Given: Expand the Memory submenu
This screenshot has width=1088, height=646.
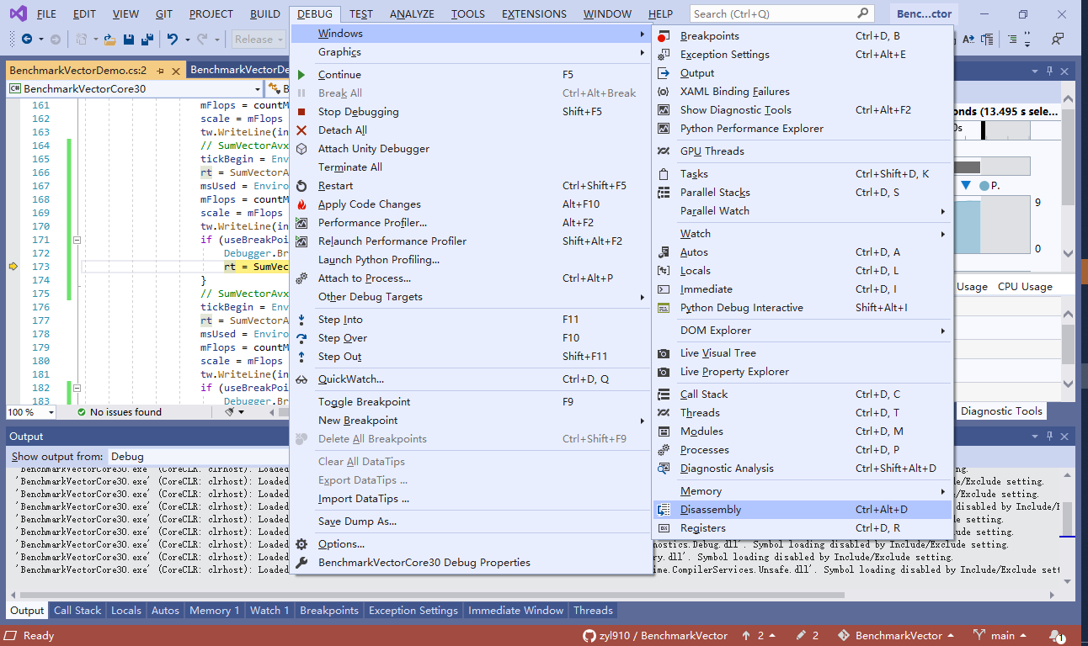Looking at the screenshot, I should pos(803,491).
